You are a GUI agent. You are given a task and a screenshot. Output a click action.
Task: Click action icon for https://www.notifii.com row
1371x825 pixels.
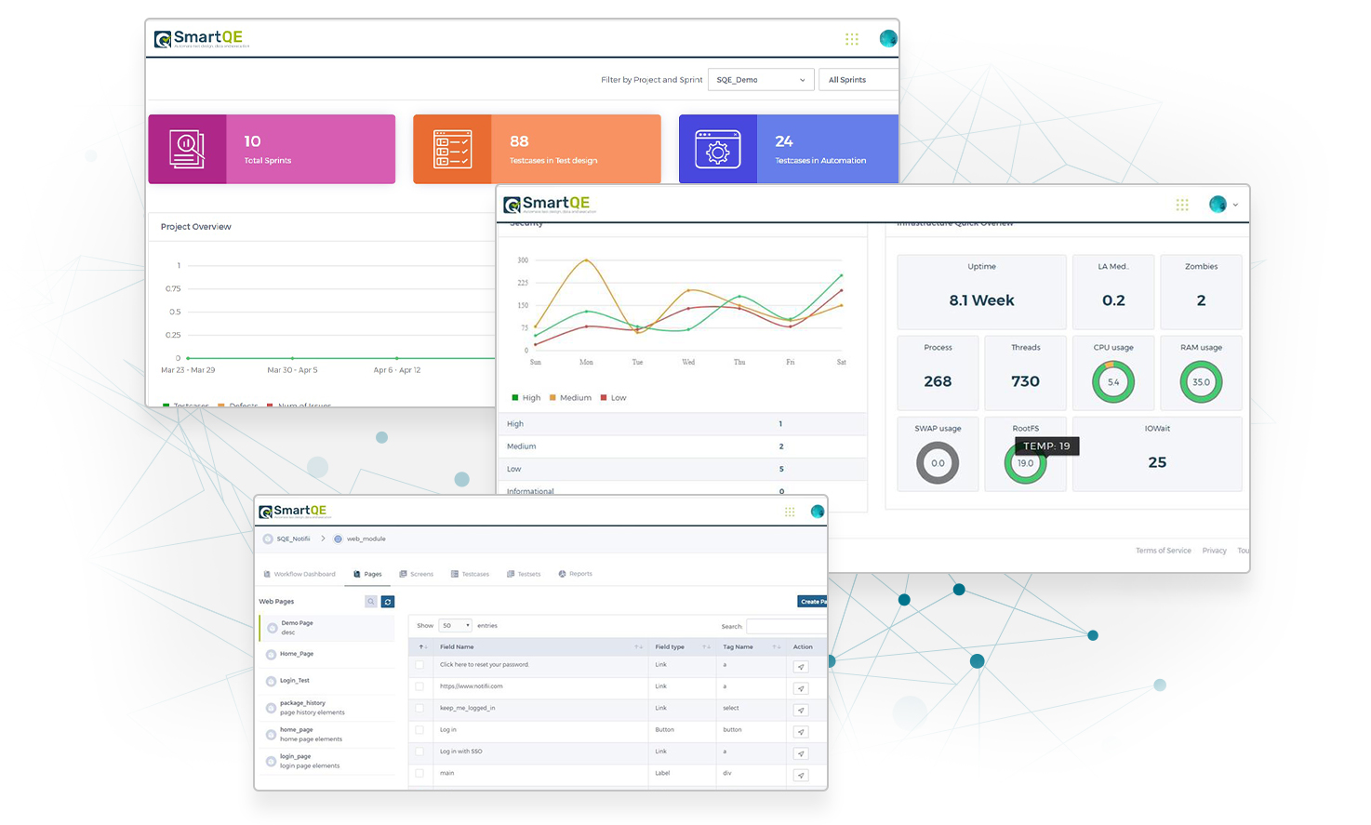tap(801, 688)
